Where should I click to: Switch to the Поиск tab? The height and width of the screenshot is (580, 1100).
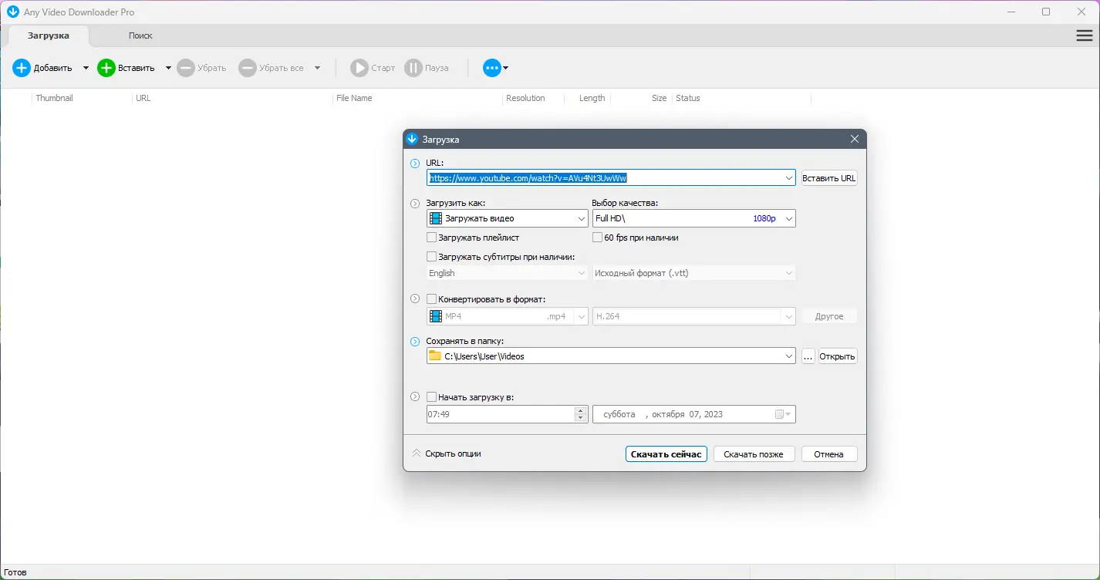[140, 35]
